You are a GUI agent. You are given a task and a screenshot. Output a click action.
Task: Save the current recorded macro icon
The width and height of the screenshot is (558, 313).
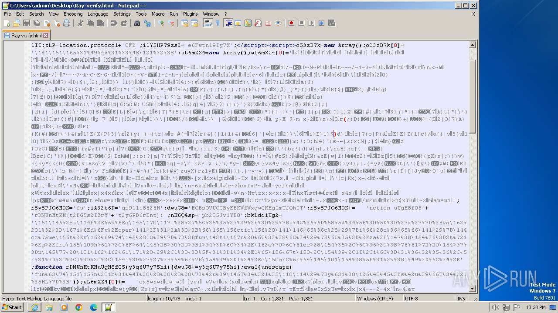331,23
